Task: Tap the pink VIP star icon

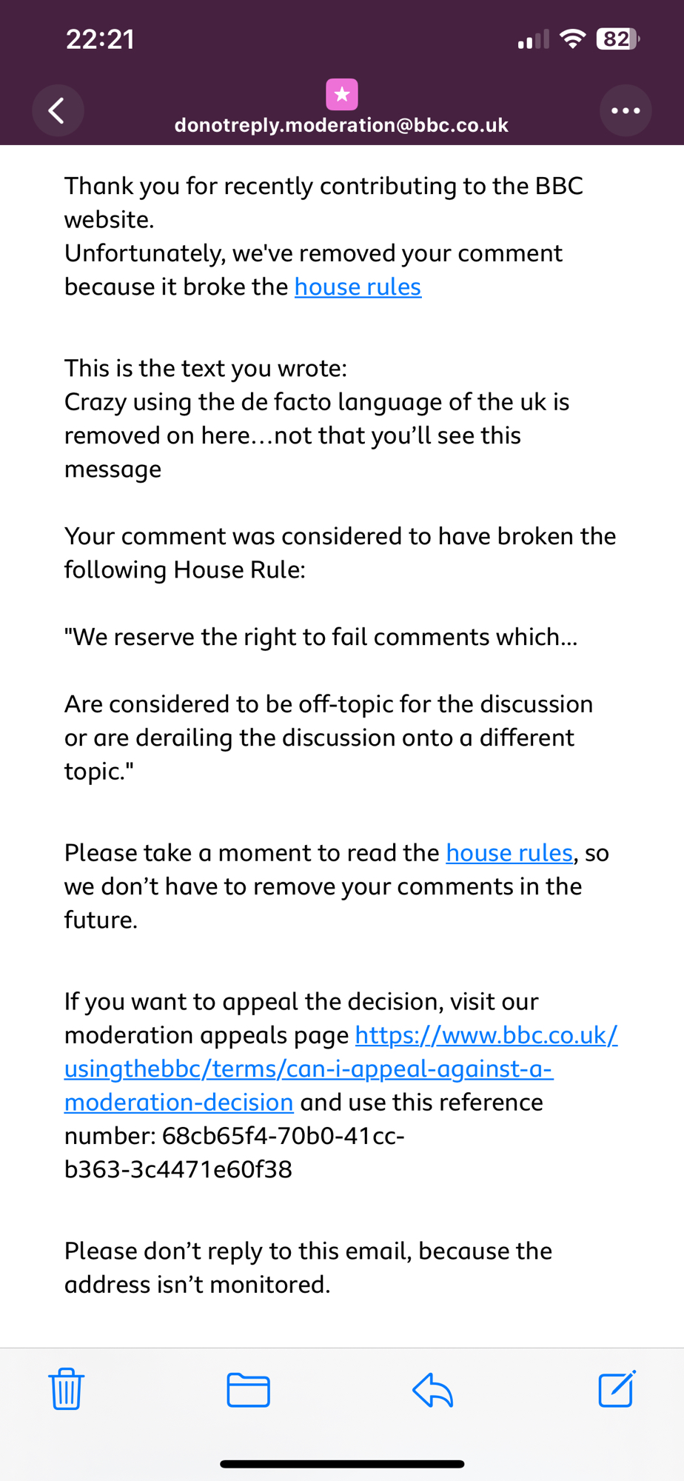Action: tap(342, 95)
